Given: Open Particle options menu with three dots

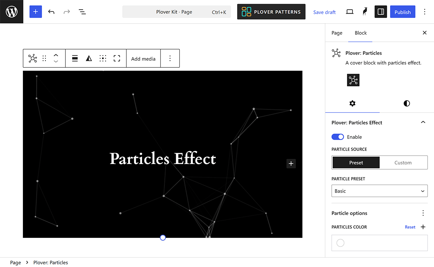Looking at the screenshot, I should 423,213.
